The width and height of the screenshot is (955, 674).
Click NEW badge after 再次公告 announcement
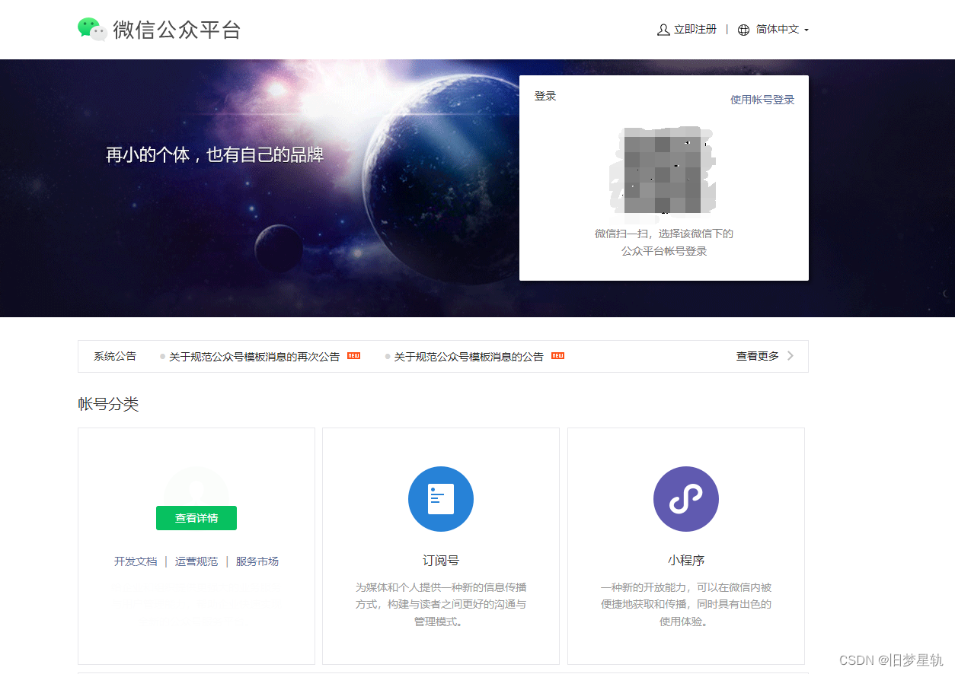click(x=353, y=355)
